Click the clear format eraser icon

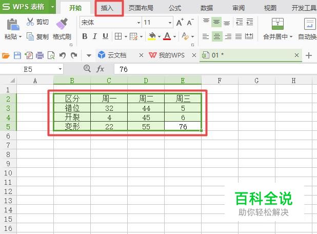click(185, 36)
